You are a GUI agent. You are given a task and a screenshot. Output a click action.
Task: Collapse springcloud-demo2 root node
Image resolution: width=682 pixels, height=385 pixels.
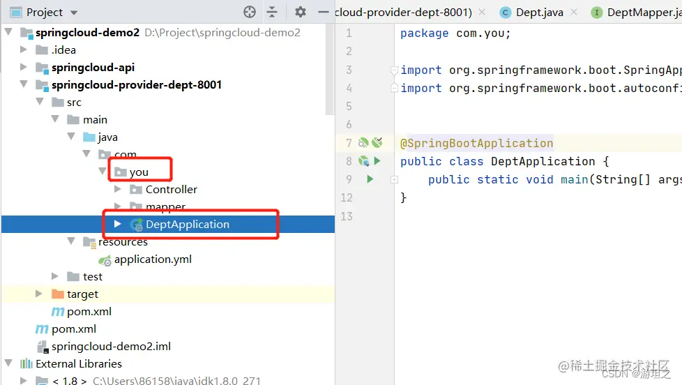pos(8,32)
